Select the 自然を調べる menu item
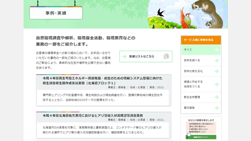The height and width of the screenshot is (141, 251). [201, 61]
